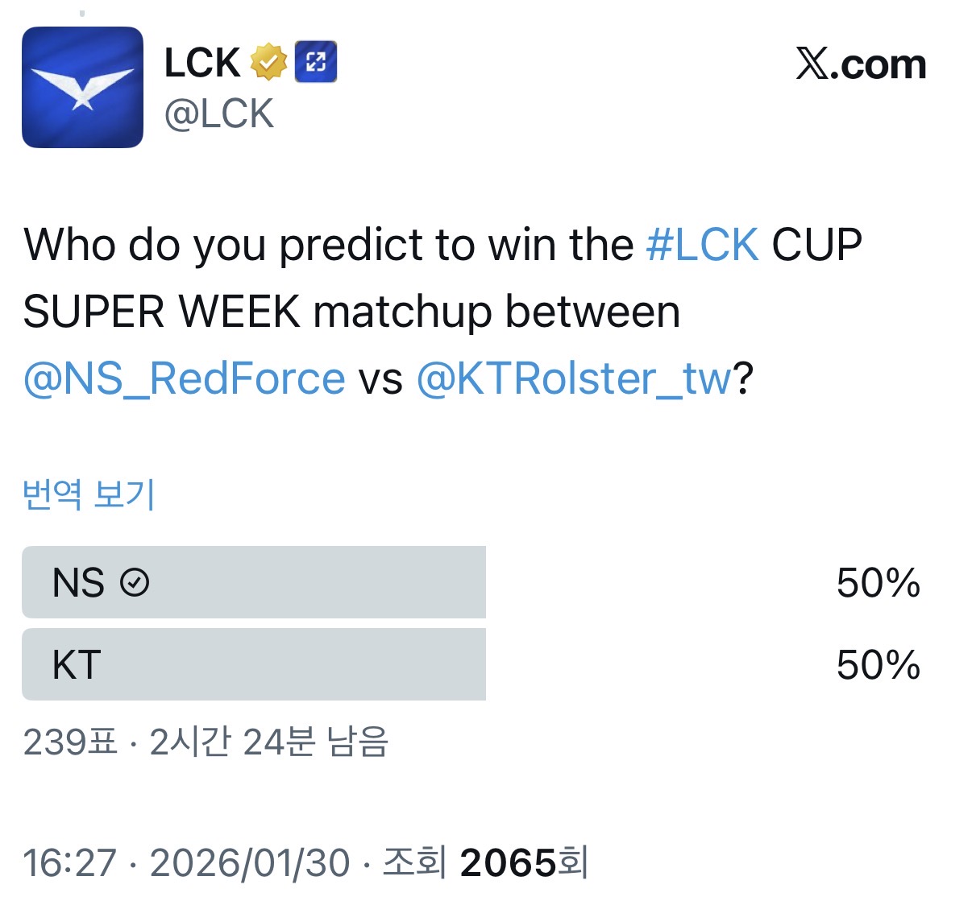Image resolution: width=972 pixels, height=897 pixels.
Task: Click the 50% result for NS
Action: [878, 583]
